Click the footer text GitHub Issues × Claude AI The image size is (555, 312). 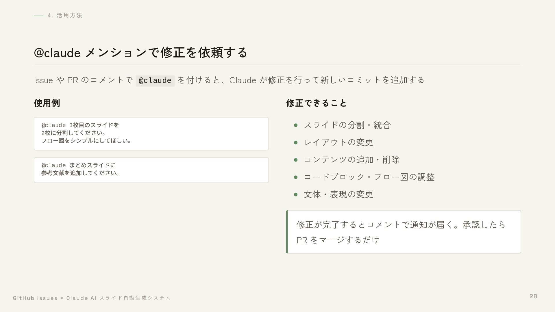[55, 298]
